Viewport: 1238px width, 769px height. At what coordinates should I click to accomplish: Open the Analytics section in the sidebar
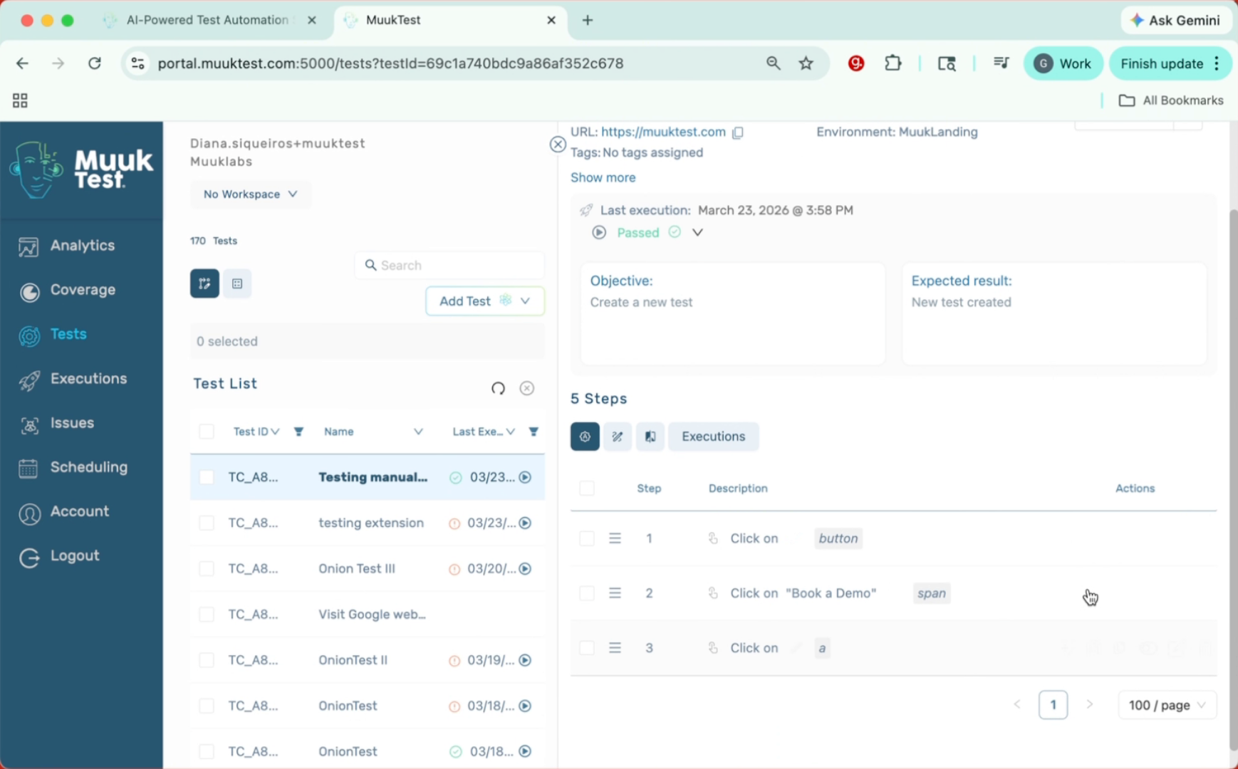click(67, 246)
